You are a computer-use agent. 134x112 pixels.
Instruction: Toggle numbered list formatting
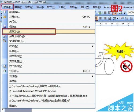click(127, 18)
